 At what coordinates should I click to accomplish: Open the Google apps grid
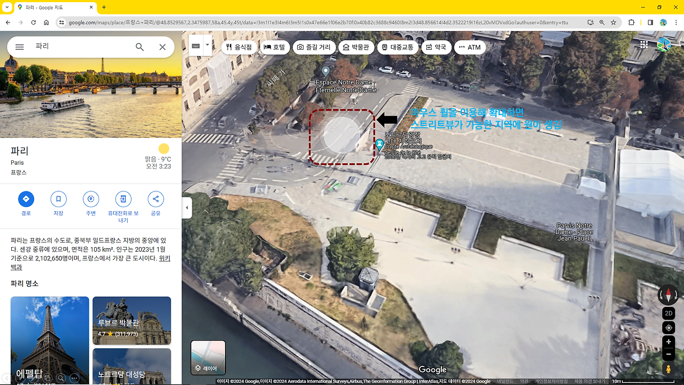tap(644, 45)
